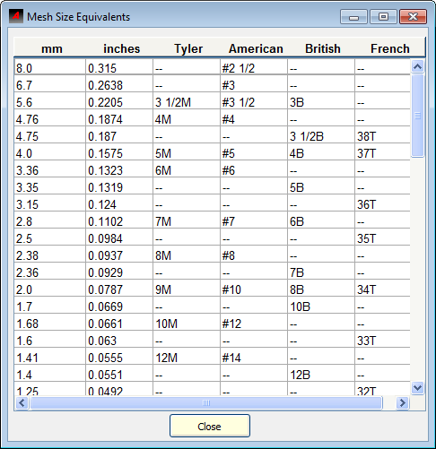Viewport: 436px width, 449px height.
Task: Select the 38T French cell
Action: [x=382, y=136]
